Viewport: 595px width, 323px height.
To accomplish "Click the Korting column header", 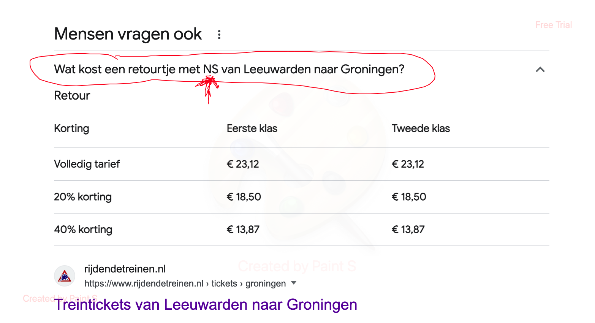I will coord(71,129).
